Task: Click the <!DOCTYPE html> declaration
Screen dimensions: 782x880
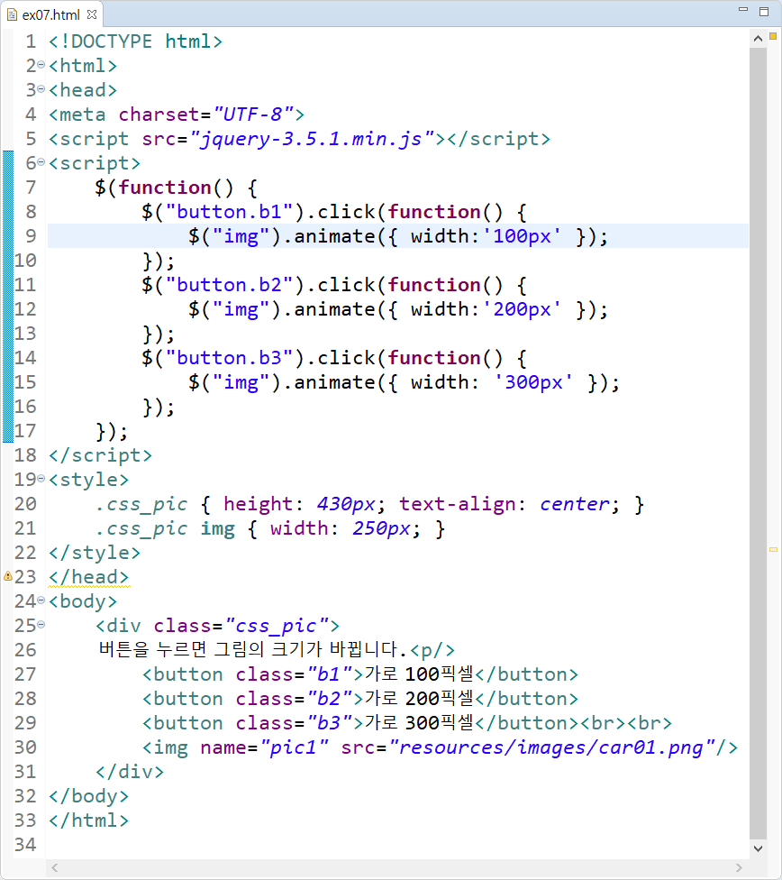Action: (136, 41)
